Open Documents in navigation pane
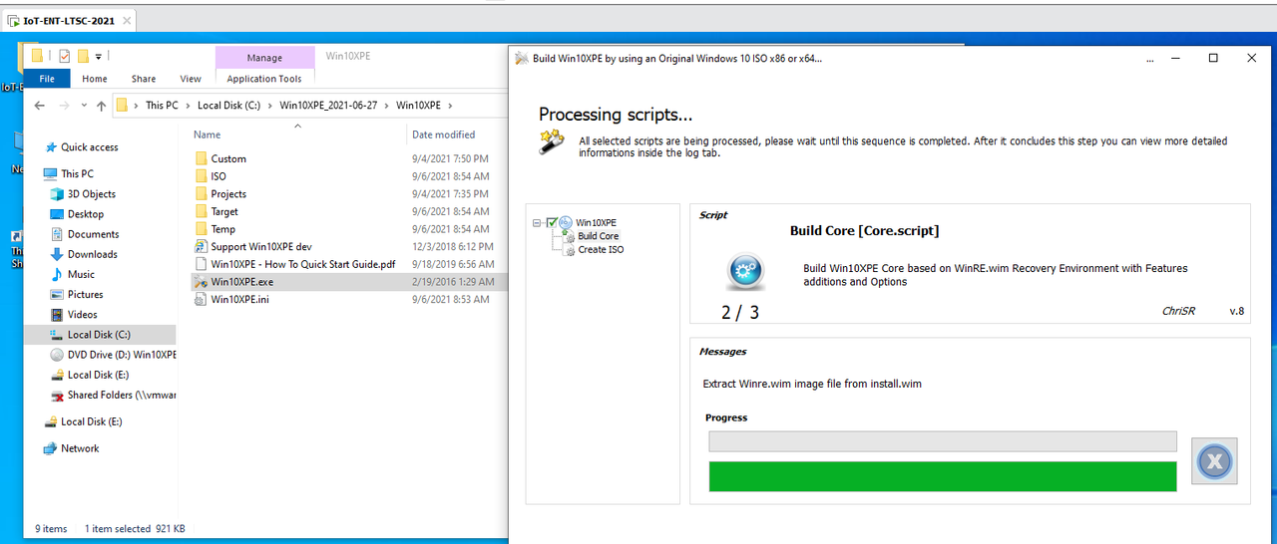This screenshot has width=1277, height=544. pos(93,234)
